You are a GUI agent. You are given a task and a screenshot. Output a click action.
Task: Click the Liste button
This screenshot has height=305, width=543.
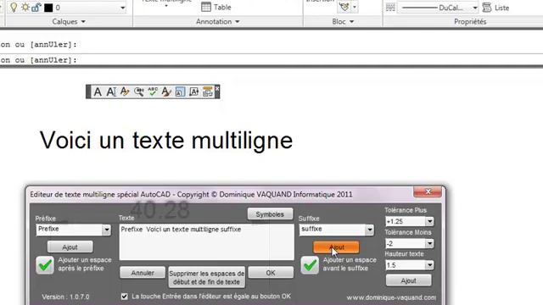click(495, 8)
